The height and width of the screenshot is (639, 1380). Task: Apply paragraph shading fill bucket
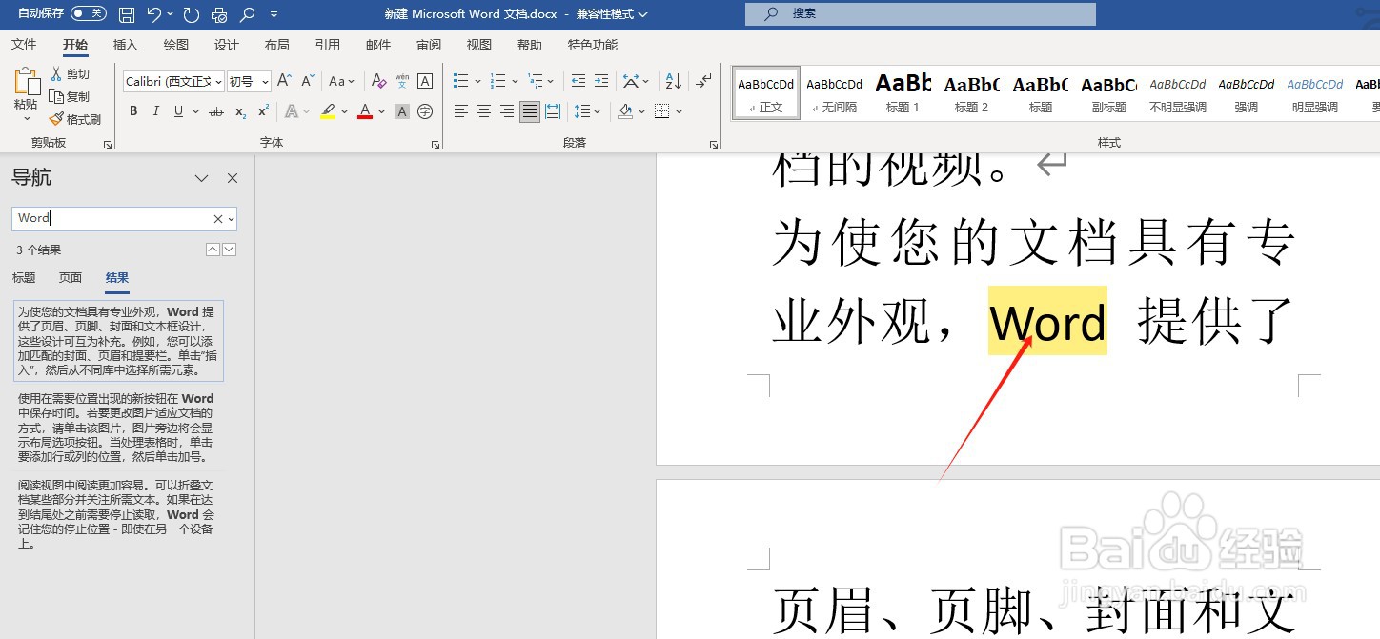click(625, 112)
